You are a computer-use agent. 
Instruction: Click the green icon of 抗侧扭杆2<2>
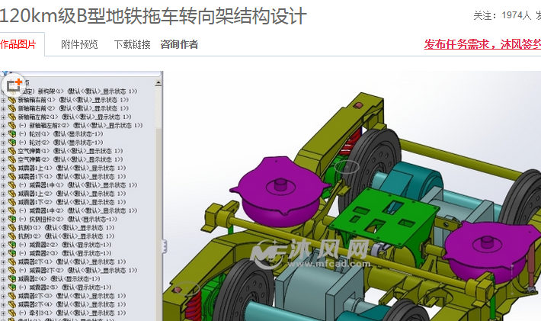12,219
